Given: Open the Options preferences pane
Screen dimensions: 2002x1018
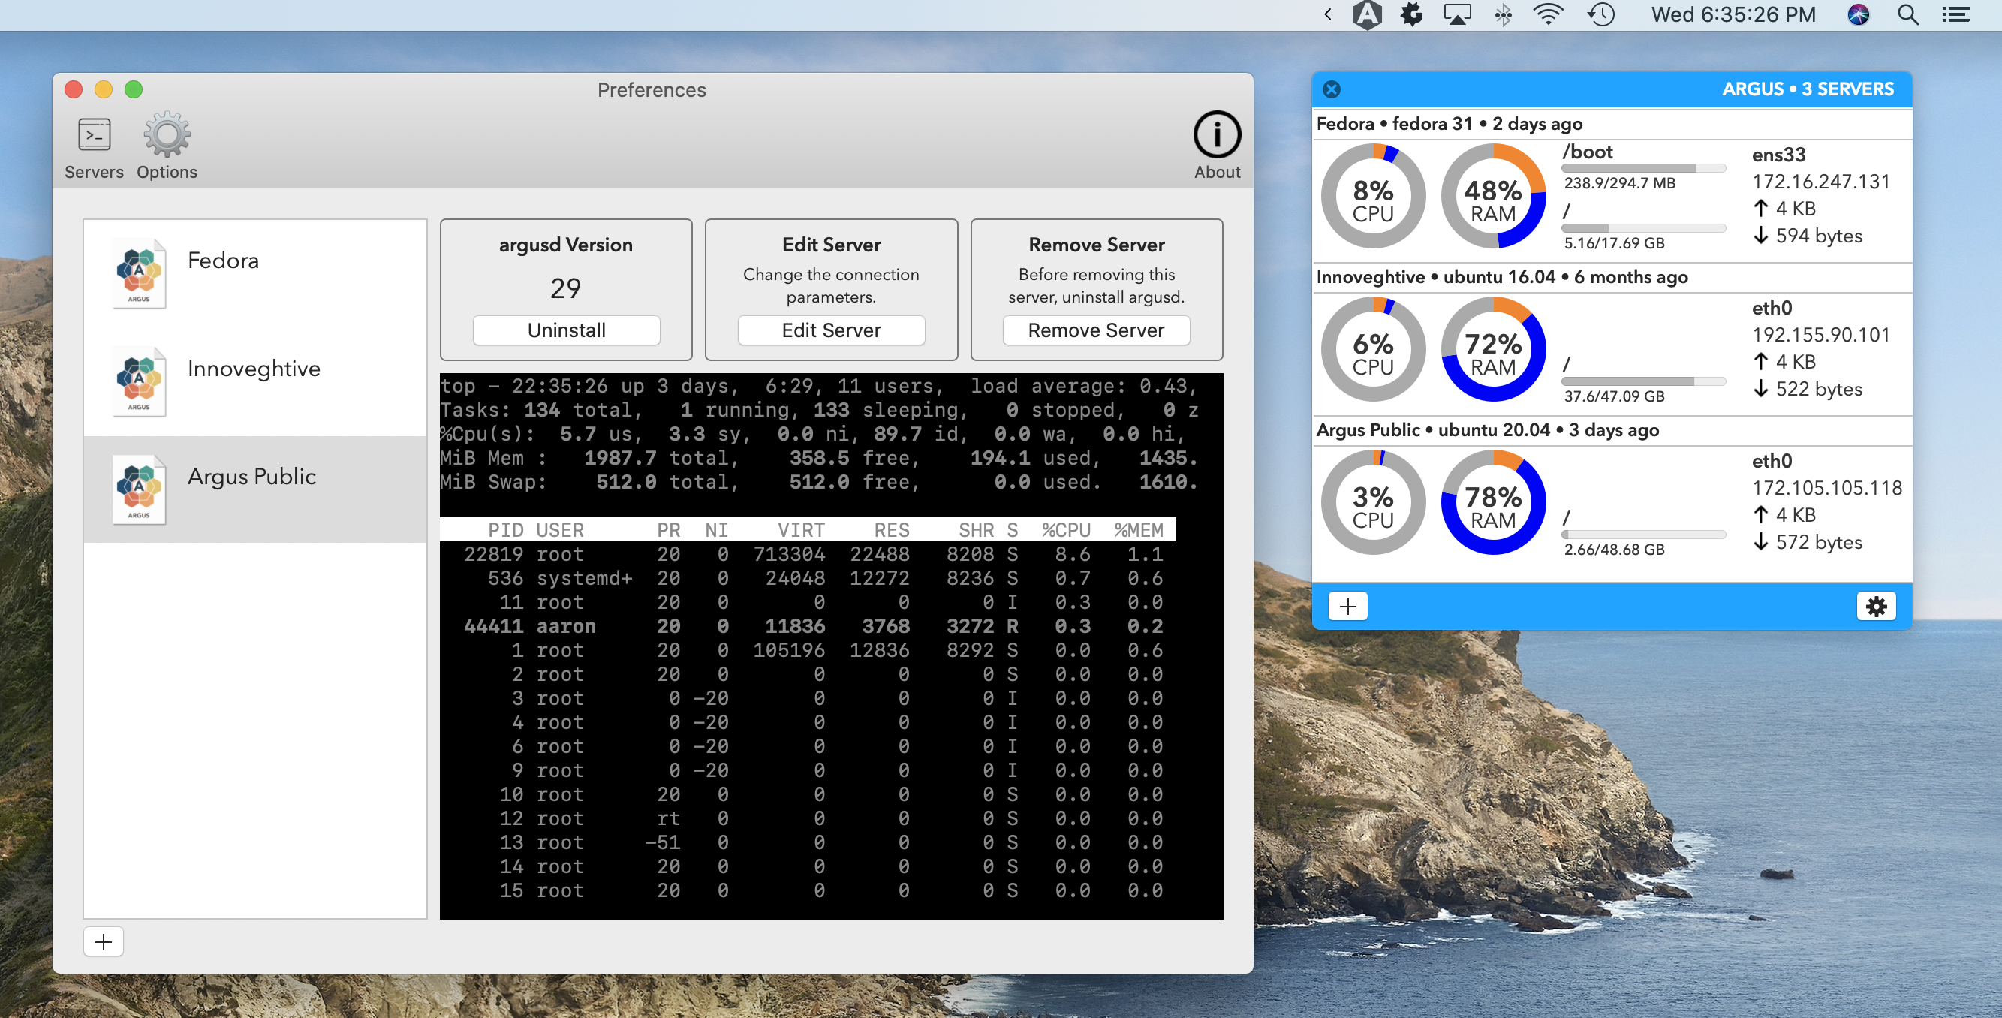Looking at the screenshot, I should tap(167, 148).
